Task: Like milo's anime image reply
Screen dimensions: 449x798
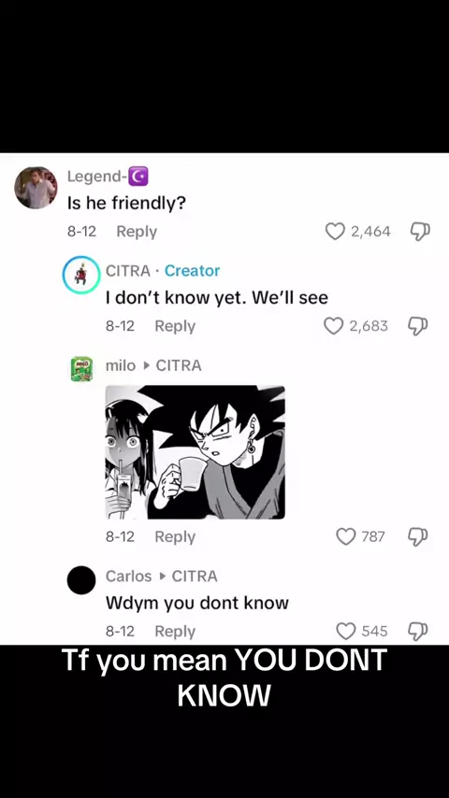Action: [x=346, y=536]
